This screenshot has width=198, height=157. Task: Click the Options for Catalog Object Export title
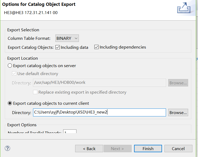[39, 4]
